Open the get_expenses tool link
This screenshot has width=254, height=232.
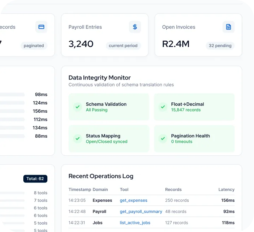pyautogui.click(x=134, y=201)
